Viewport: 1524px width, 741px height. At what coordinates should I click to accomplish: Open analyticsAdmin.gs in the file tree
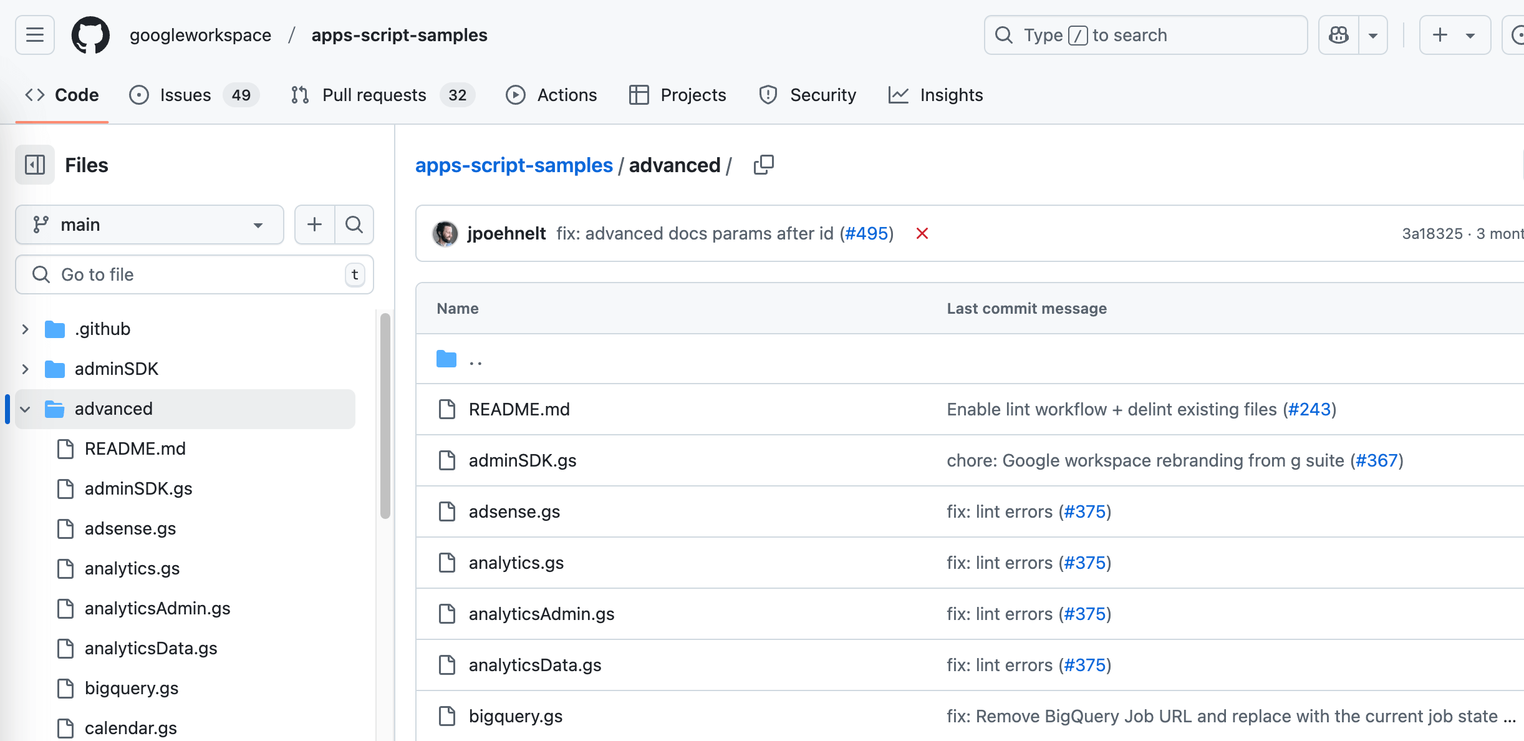pyautogui.click(x=158, y=608)
